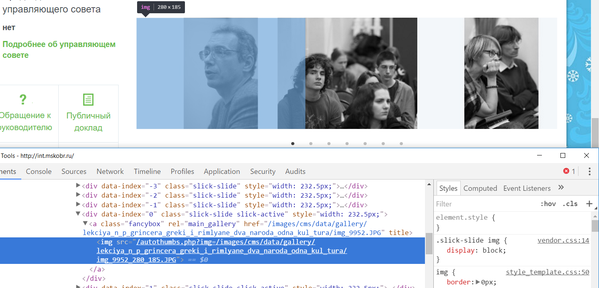Open the Security tab
Image resolution: width=599 pixels, height=288 pixels.
[263, 172]
